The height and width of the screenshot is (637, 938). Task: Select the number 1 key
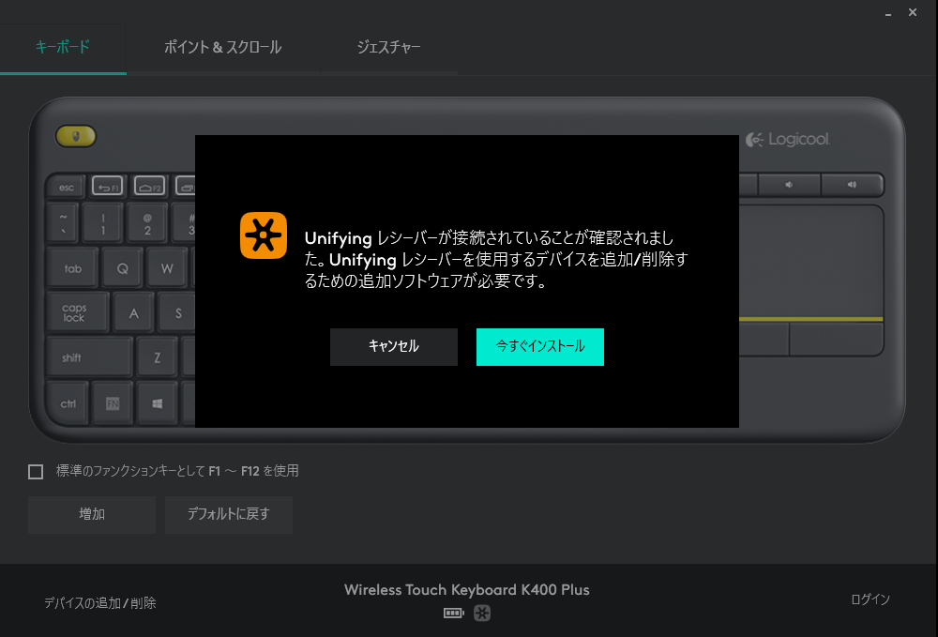tap(103, 223)
